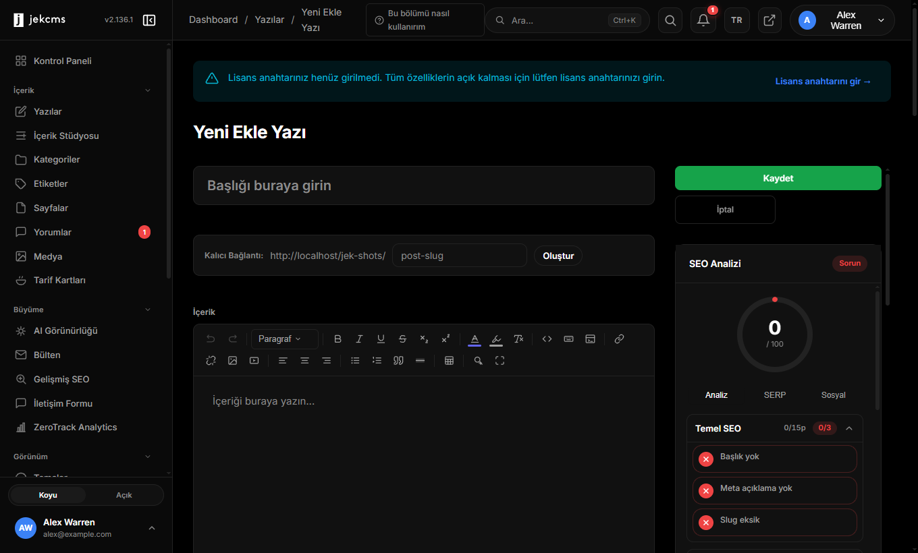
Task: Open Medya in the sidebar
Action: 83,256
